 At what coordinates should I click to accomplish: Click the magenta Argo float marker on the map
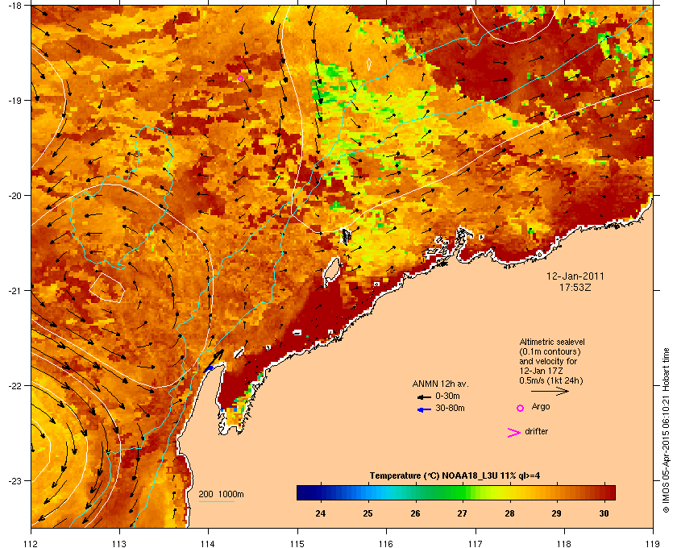pos(240,78)
